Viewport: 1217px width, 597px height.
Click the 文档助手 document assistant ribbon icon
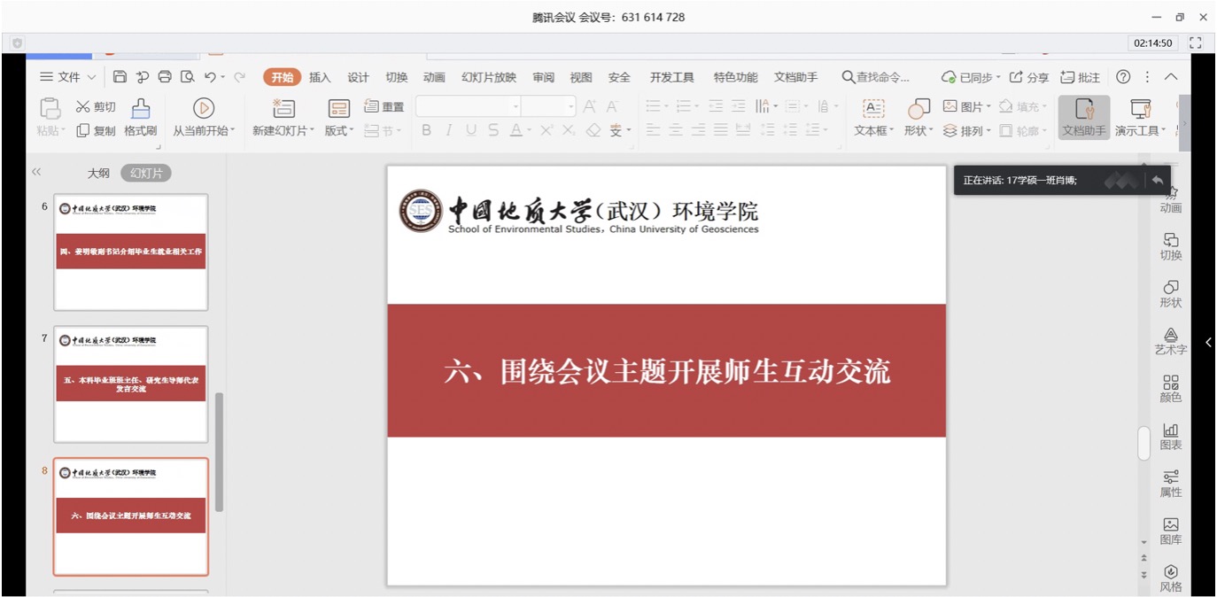pos(1083,117)
